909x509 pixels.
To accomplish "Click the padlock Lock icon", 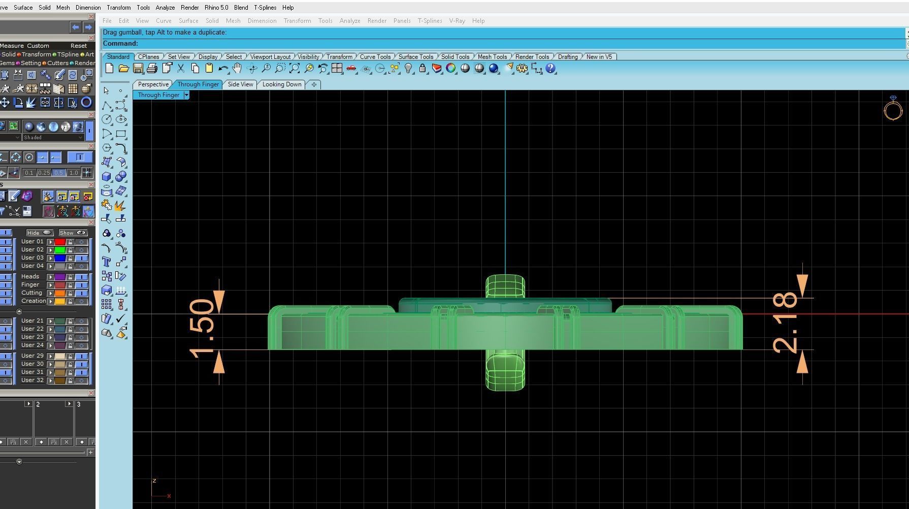I will [x=423, y=69].
